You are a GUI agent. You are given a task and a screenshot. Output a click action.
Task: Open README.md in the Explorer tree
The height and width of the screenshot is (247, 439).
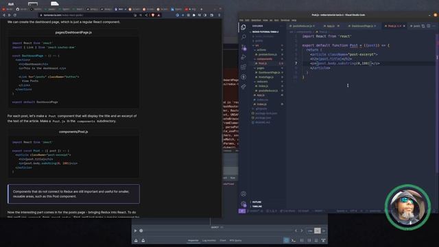[263, 122]
